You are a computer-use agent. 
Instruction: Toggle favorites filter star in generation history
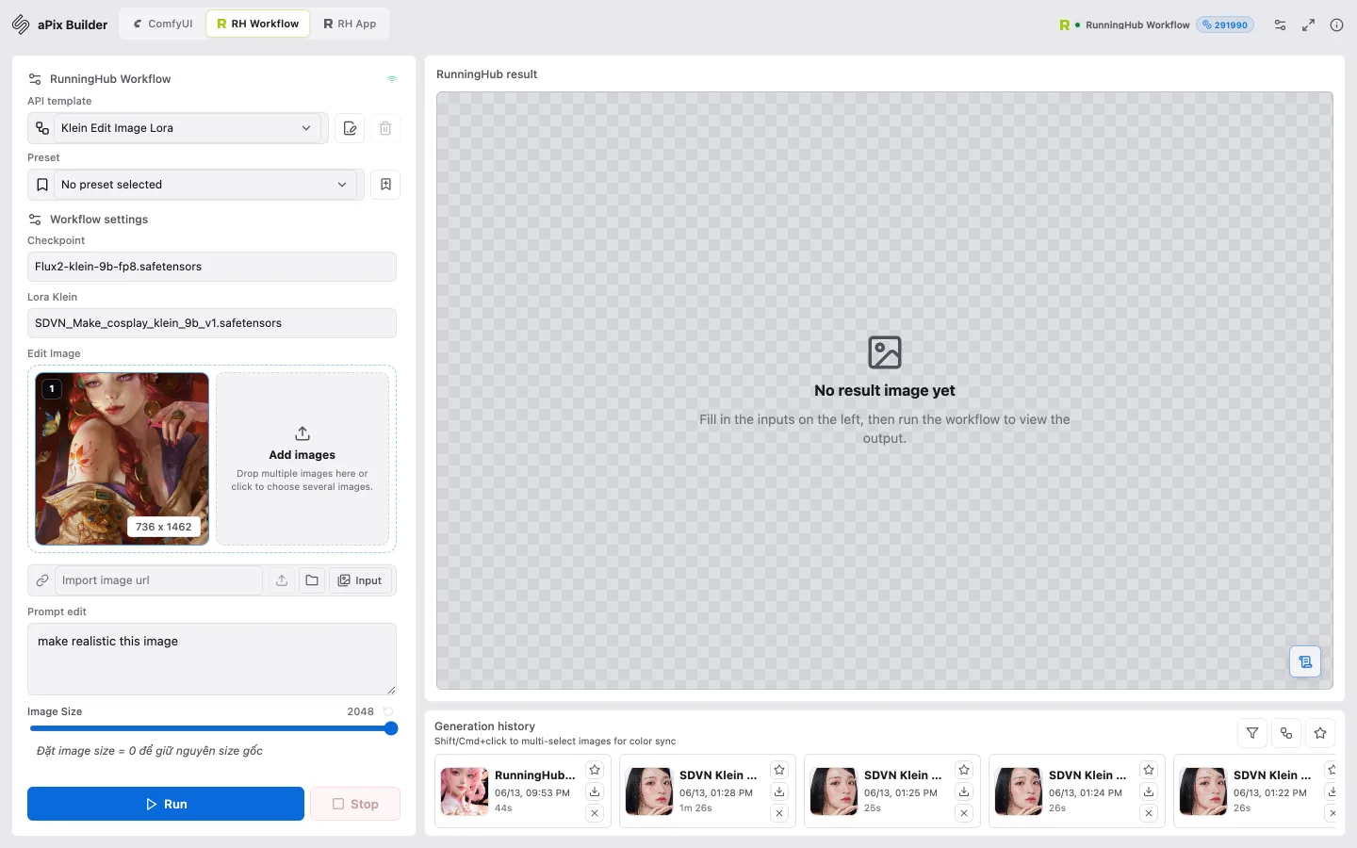(x=1320, y=733)
